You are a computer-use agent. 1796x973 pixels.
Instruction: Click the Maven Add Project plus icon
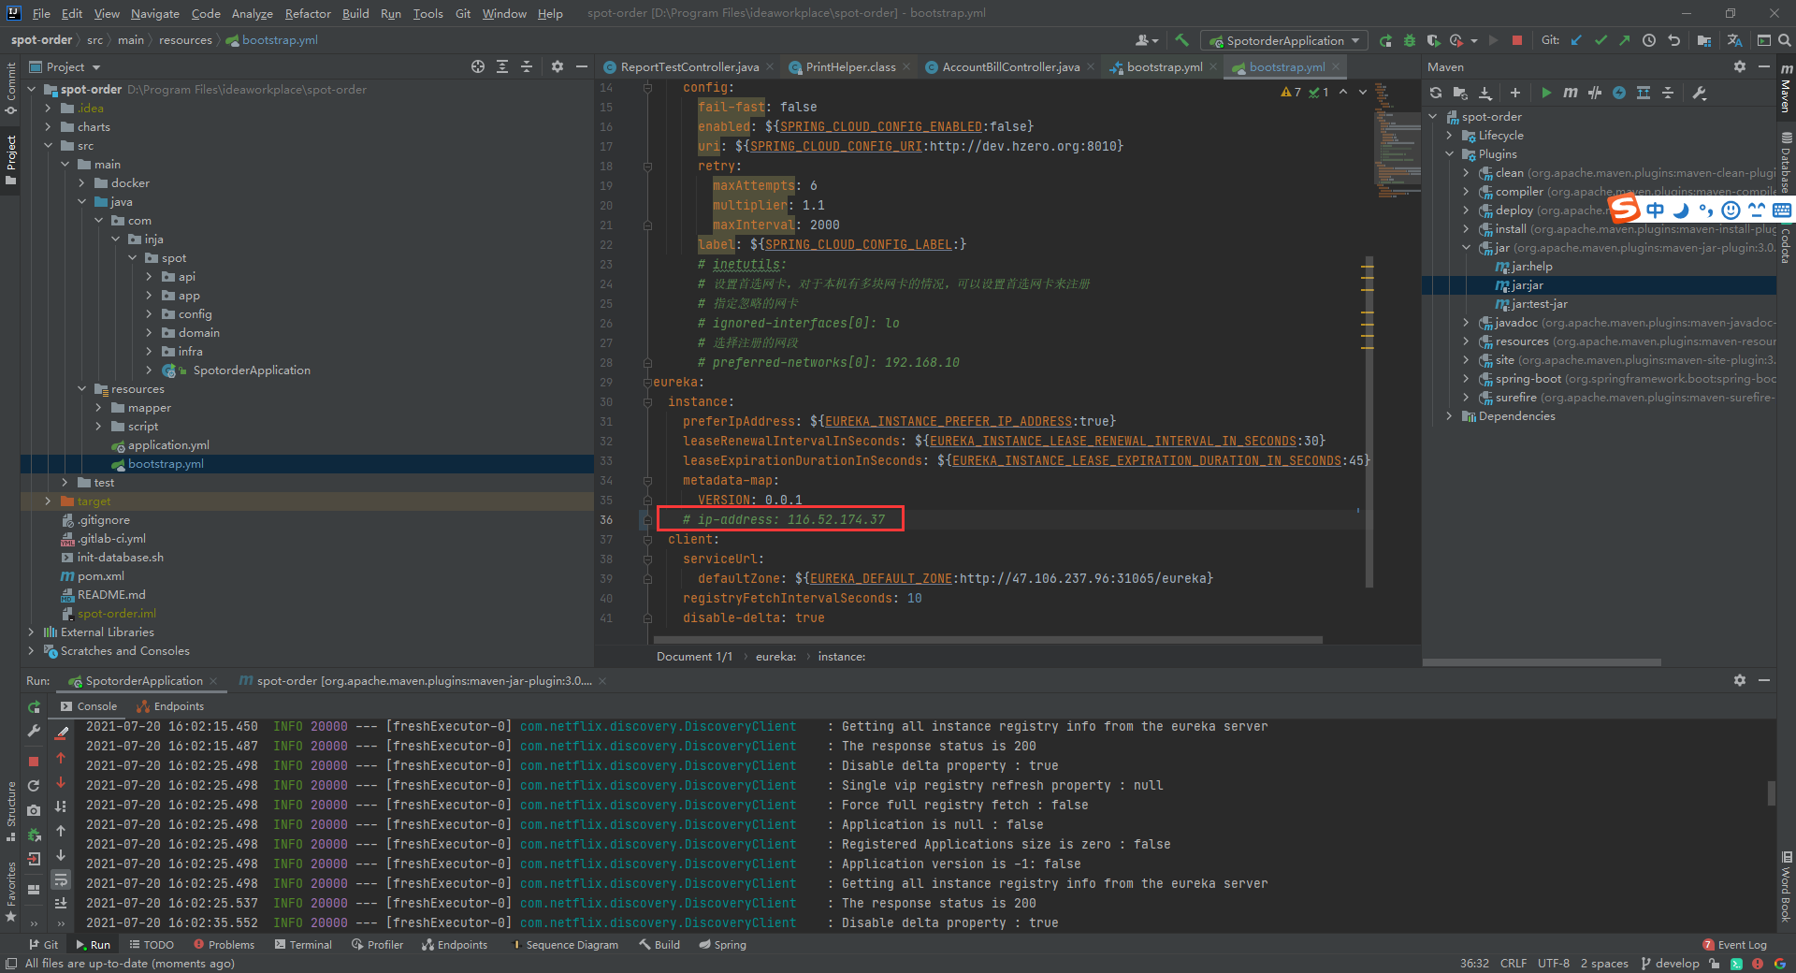[x=1515, y=93]
